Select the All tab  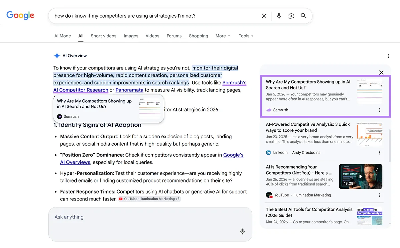(x=81, y=36)
